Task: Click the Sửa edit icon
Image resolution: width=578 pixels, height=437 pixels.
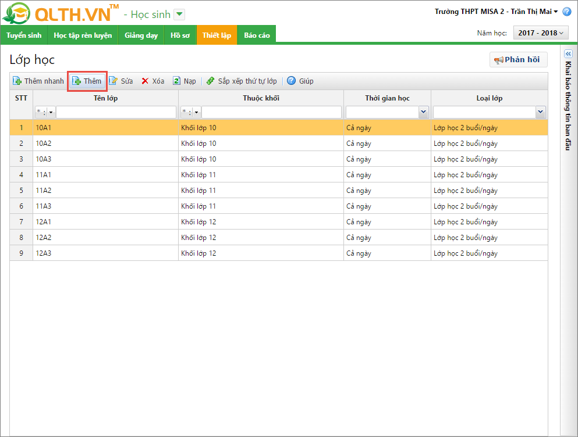Action: tap(113, 81)
